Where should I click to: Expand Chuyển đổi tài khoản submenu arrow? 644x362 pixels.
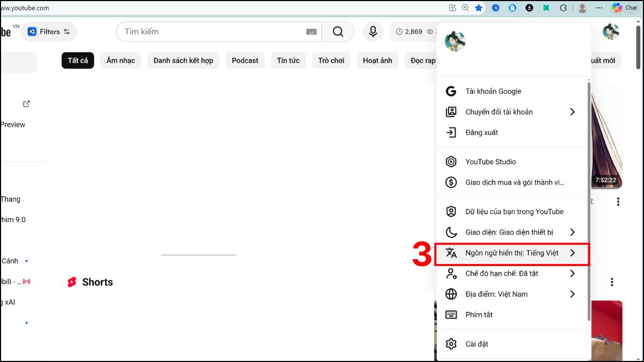click(572, 112)
